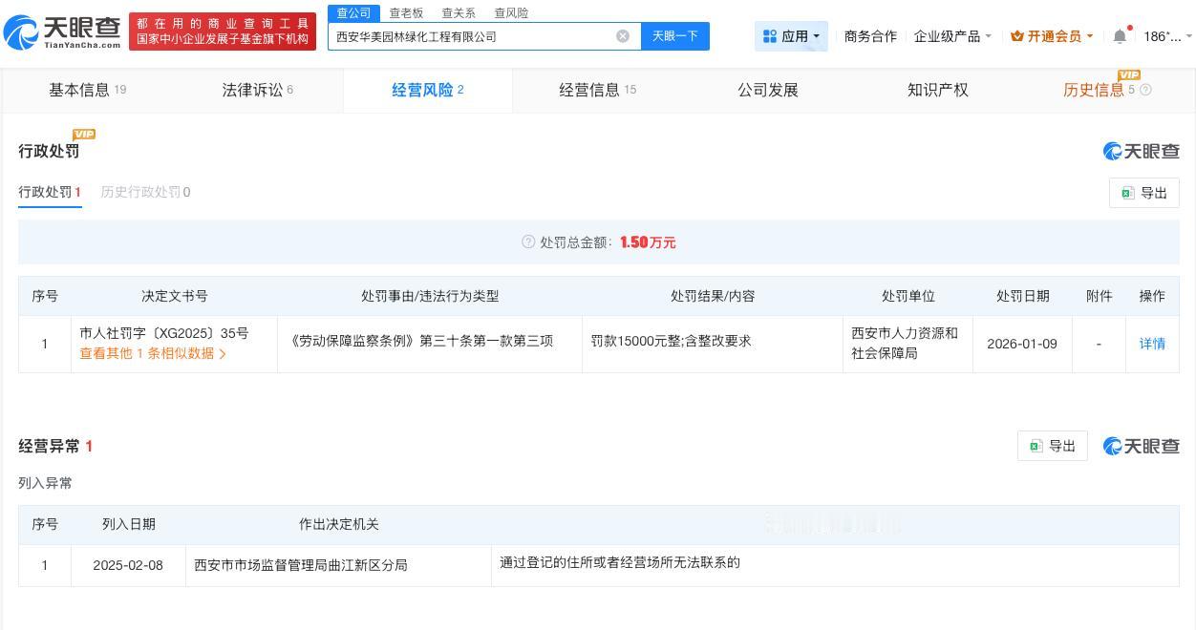
Task: Click the listing date 2025-02-08
Action: tap(128, 565)
